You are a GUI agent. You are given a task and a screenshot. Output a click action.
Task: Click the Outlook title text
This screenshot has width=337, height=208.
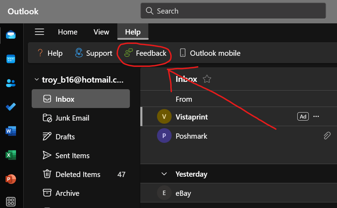tap(23, 11)
